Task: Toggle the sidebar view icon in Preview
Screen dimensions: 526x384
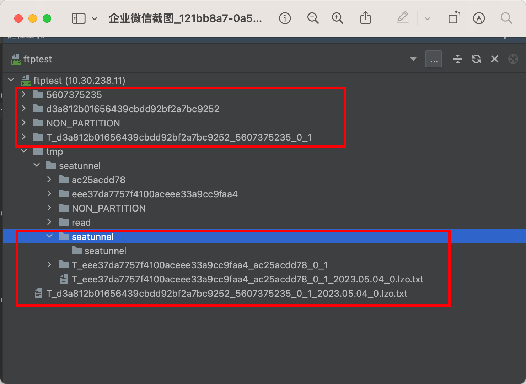Action: [x=79, y=18]
